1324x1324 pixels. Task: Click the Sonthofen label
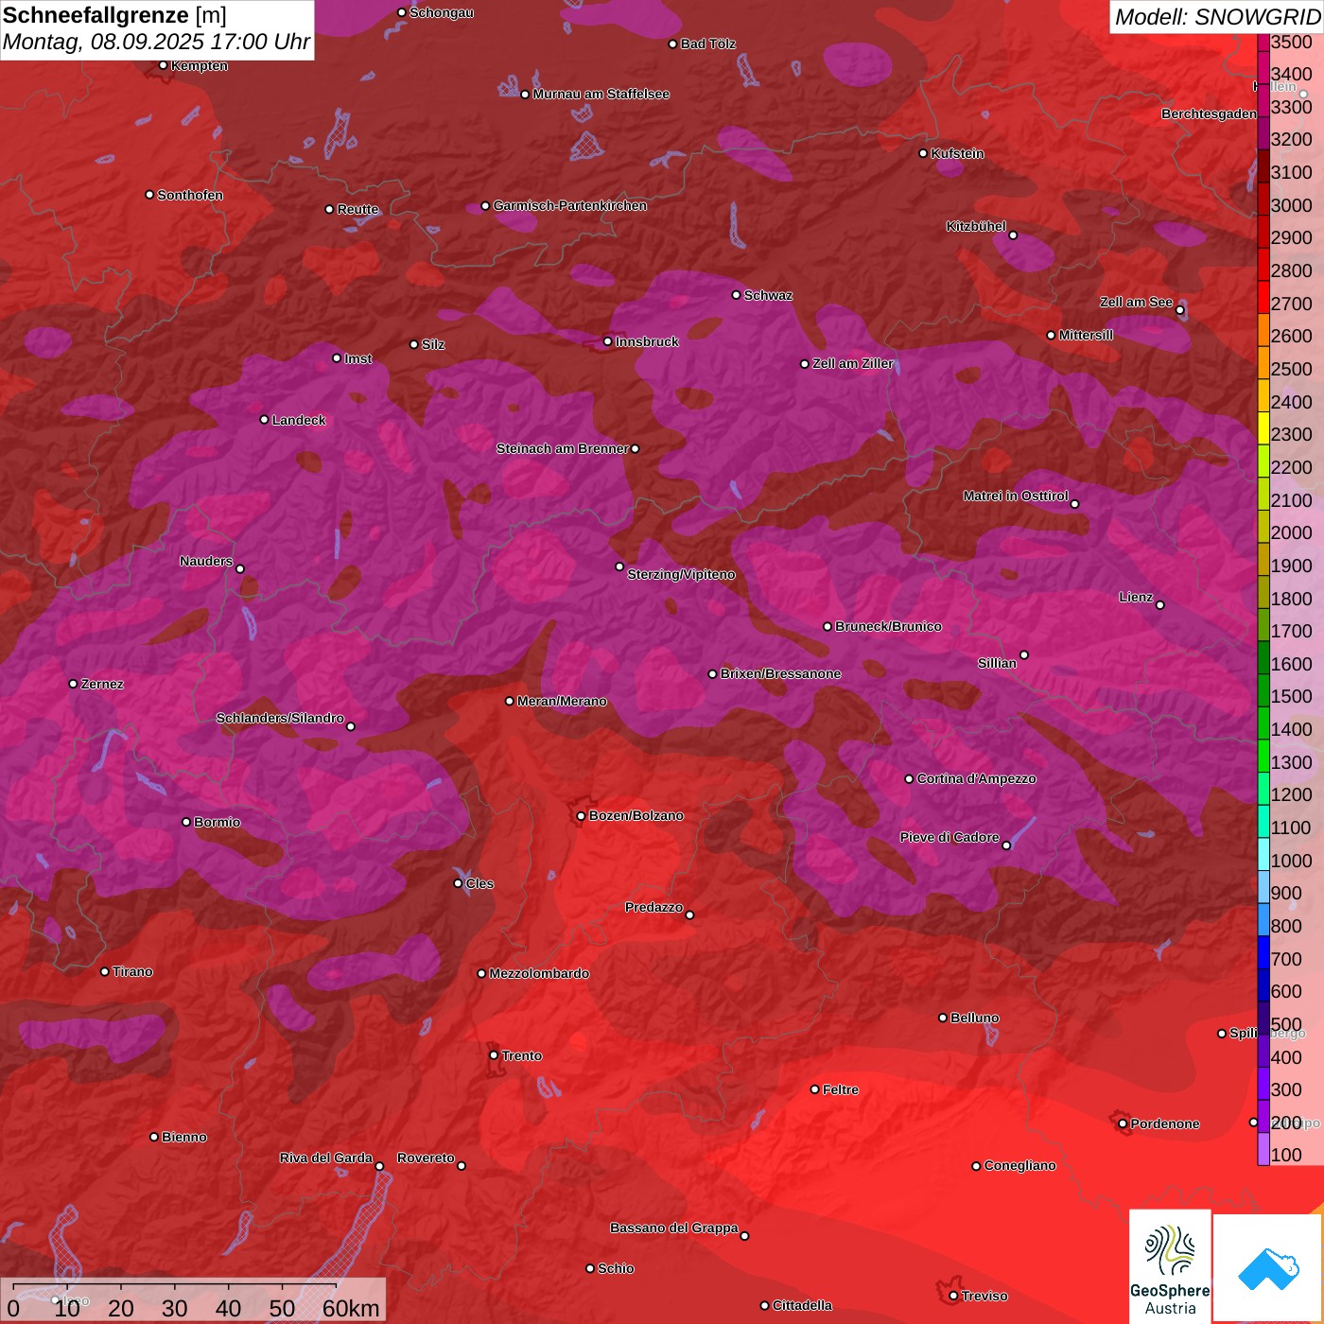(x=190, y=195)
